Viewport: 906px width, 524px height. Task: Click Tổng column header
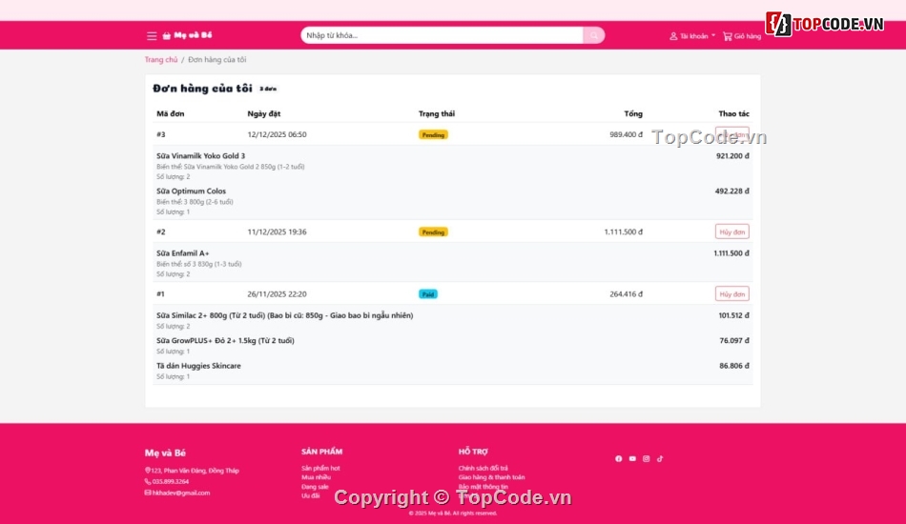tap(633, 113)
